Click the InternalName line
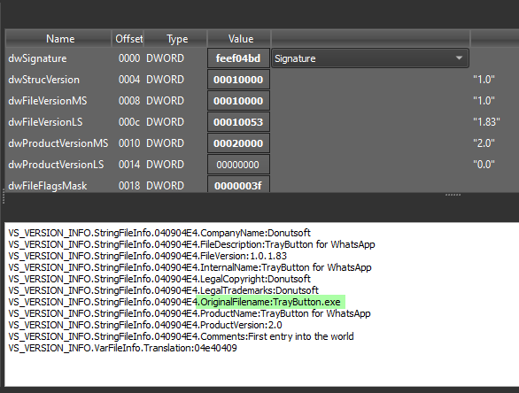 190,267
